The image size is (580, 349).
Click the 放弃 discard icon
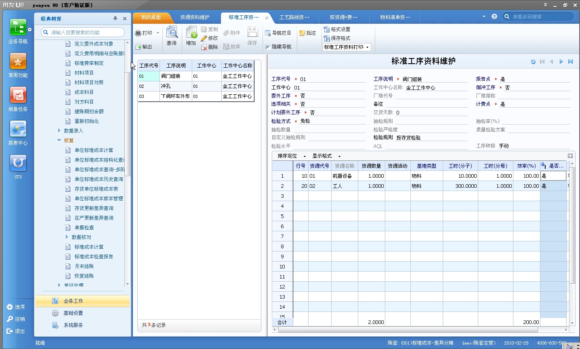[226, 47]
